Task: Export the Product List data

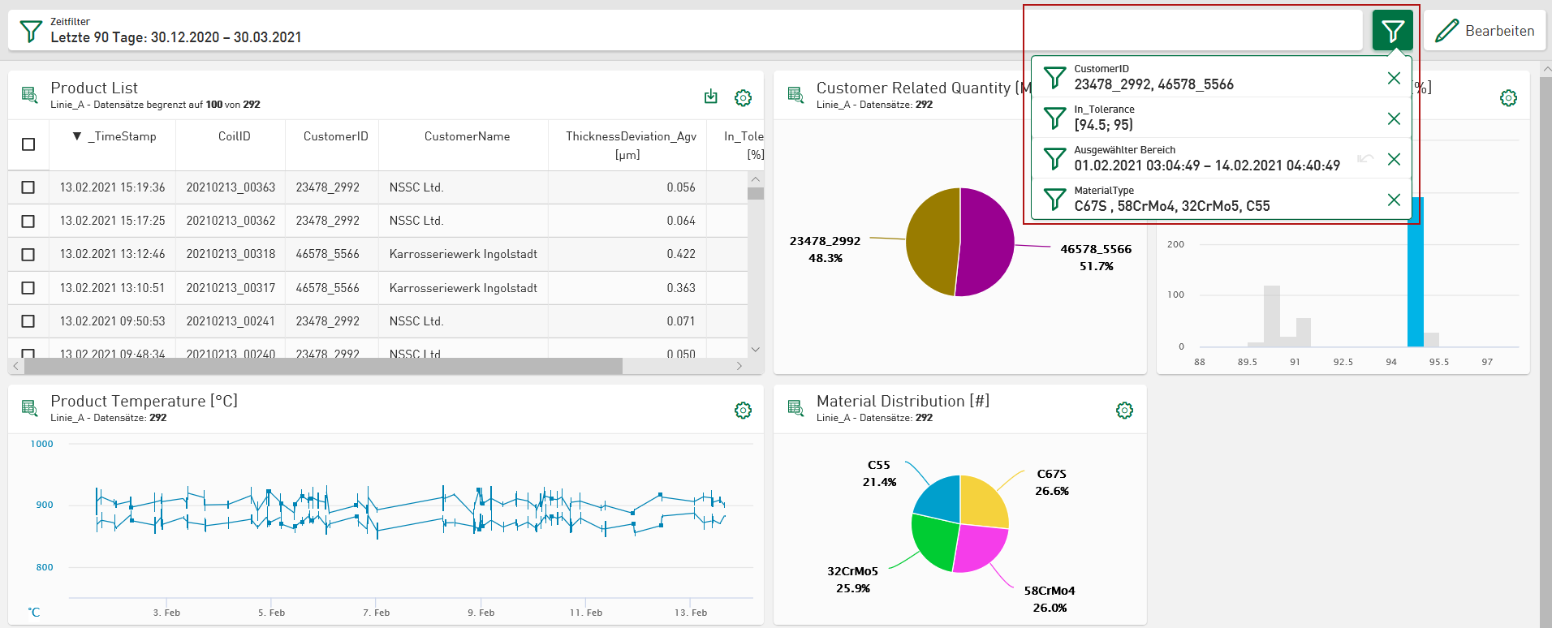Action: click(x=711, y=97)
